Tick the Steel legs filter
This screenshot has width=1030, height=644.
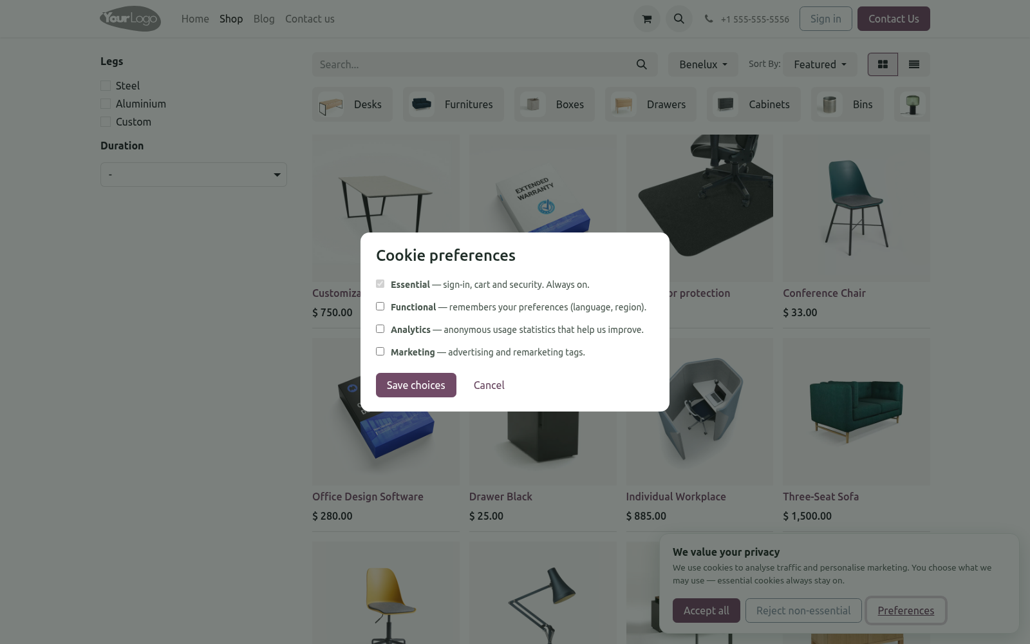(x=106, y=86)
